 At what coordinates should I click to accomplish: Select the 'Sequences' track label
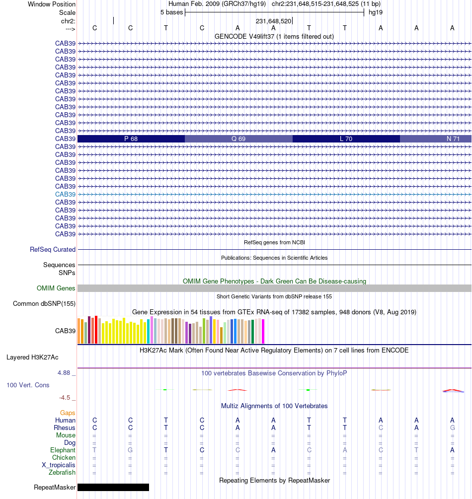59,265
